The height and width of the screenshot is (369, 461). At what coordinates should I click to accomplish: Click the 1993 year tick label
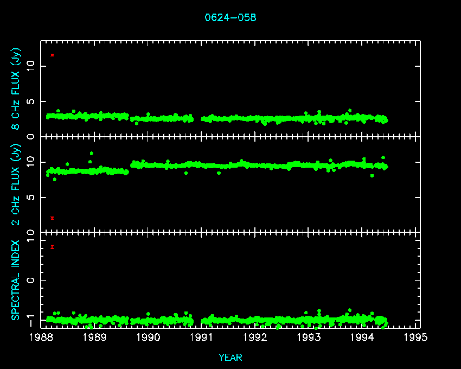point(309,337)
